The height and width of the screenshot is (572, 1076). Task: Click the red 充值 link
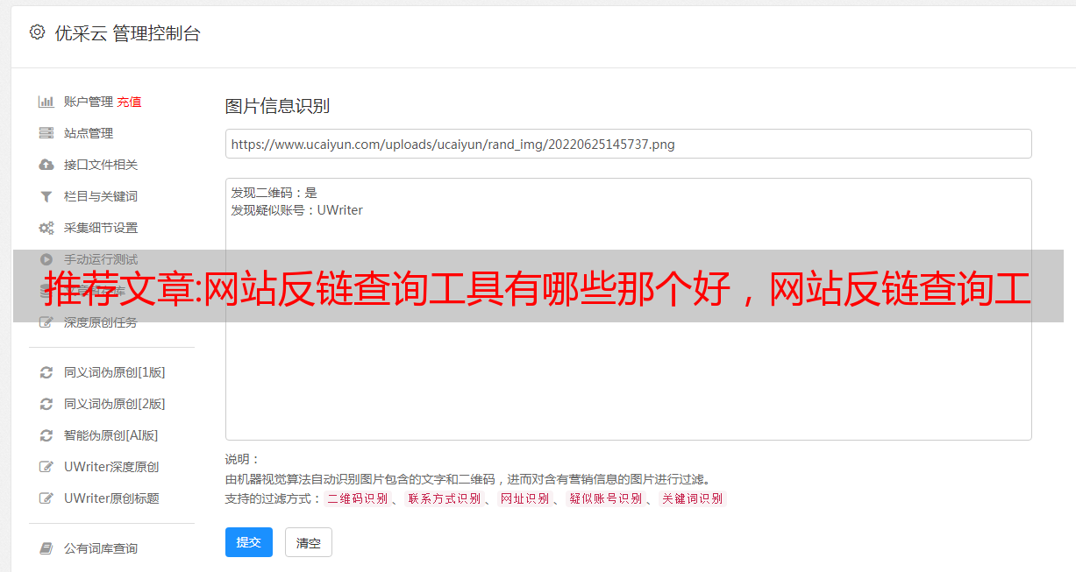point(129,102)
